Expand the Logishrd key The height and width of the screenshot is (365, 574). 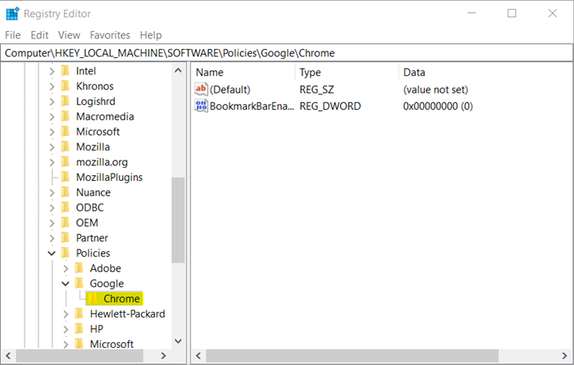52,101
